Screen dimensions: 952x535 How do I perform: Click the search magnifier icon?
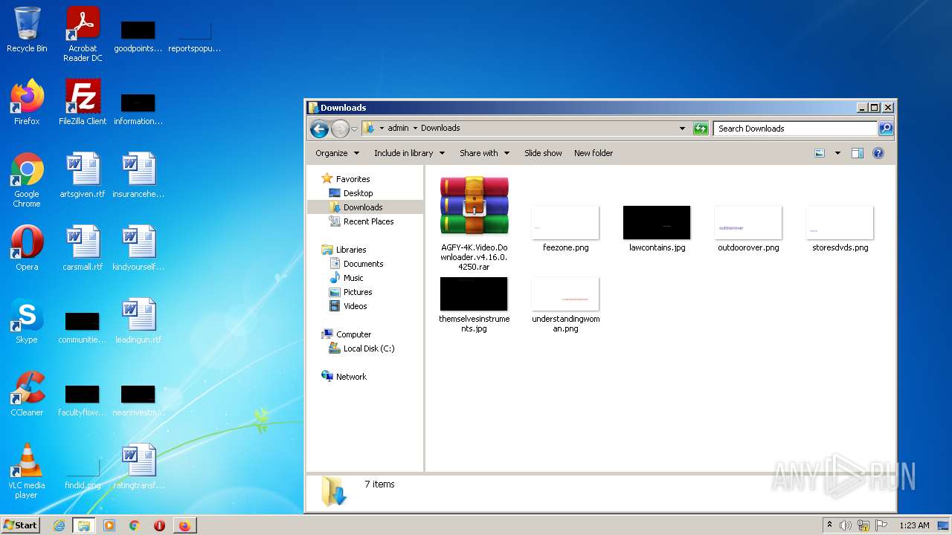click(885, 129)
